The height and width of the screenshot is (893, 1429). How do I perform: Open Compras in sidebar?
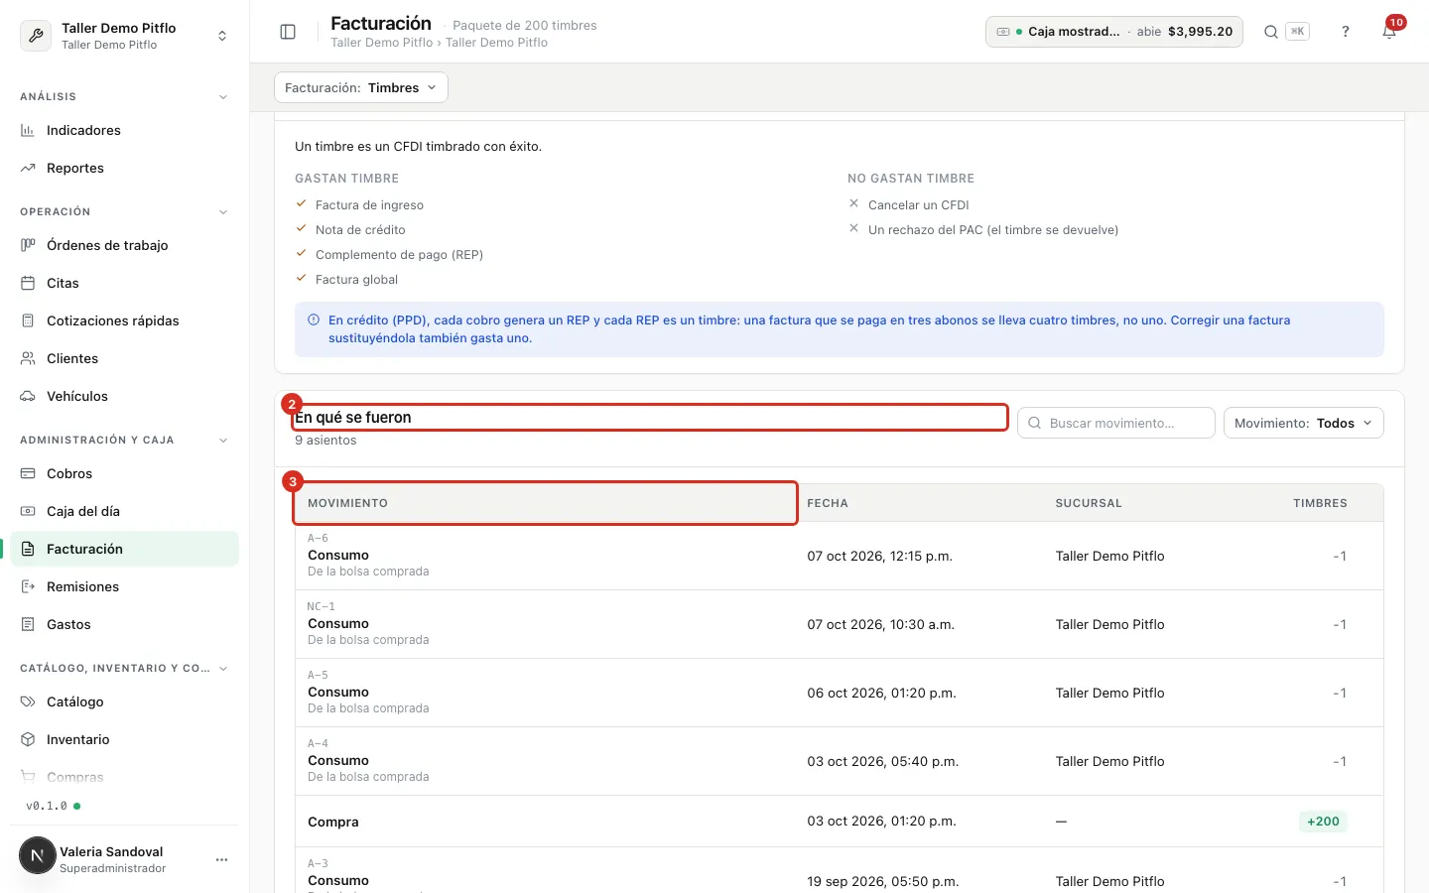(x=125, y=777)
